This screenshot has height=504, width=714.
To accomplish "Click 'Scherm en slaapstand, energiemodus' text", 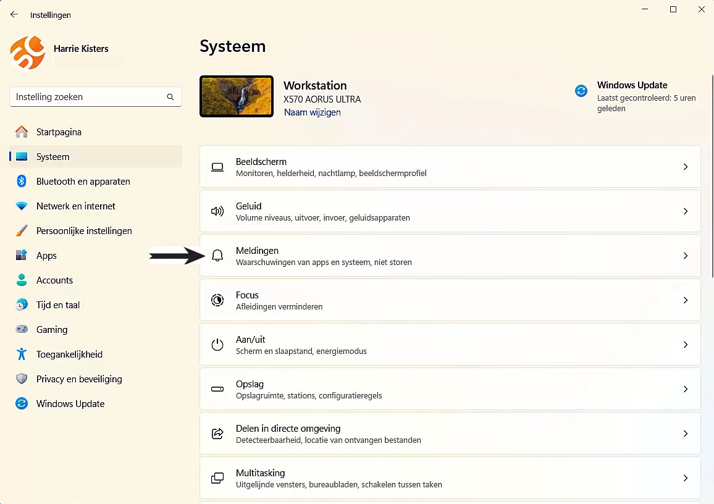I will (301, 351).
